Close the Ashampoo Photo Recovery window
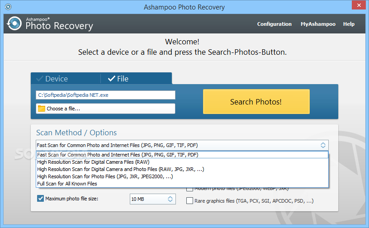The image size is (369, 228). click(359, 5)
